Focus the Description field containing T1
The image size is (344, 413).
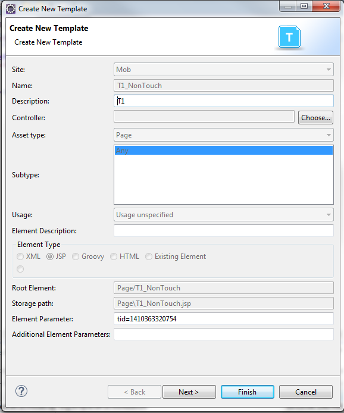coord(224,101)
